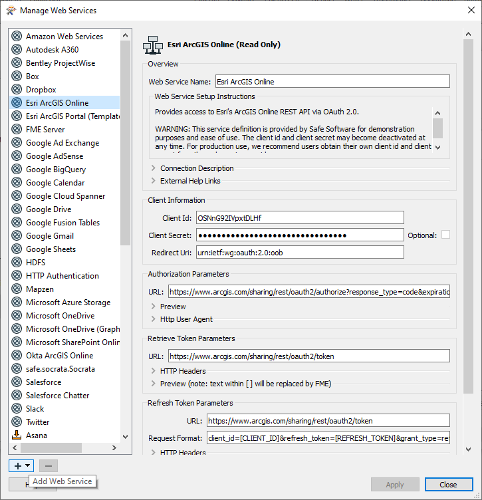
Task: Click the Client Secret password field
Action: (300, 235)
